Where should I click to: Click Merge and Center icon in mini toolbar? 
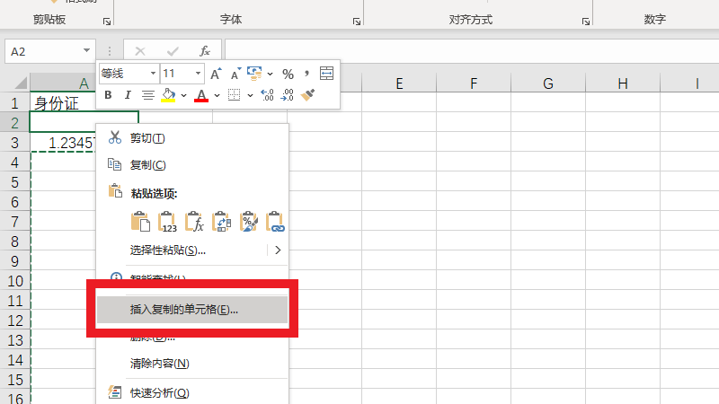326,74
